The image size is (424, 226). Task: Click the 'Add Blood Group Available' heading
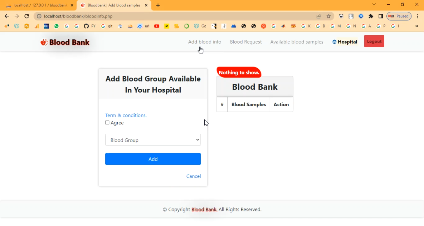point(153,84)
